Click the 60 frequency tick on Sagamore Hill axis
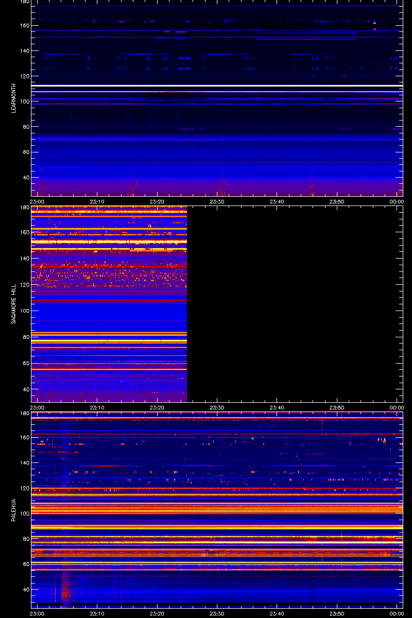 [26, 363]
